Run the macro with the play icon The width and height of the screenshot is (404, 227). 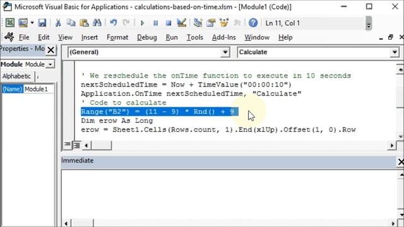pos(142,23)
